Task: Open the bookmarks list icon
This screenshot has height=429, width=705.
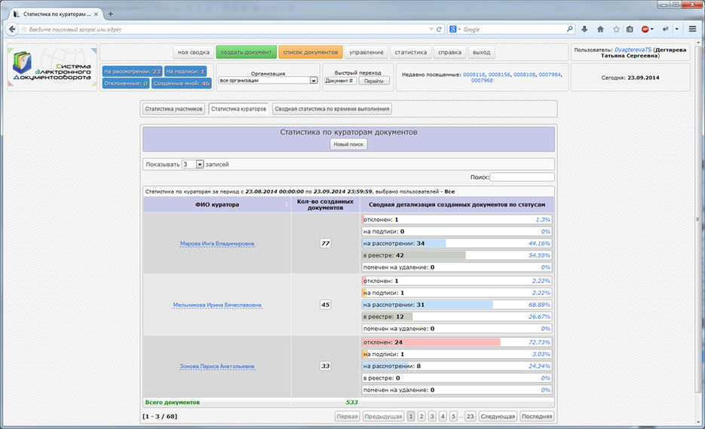Action: coord(630,29)
